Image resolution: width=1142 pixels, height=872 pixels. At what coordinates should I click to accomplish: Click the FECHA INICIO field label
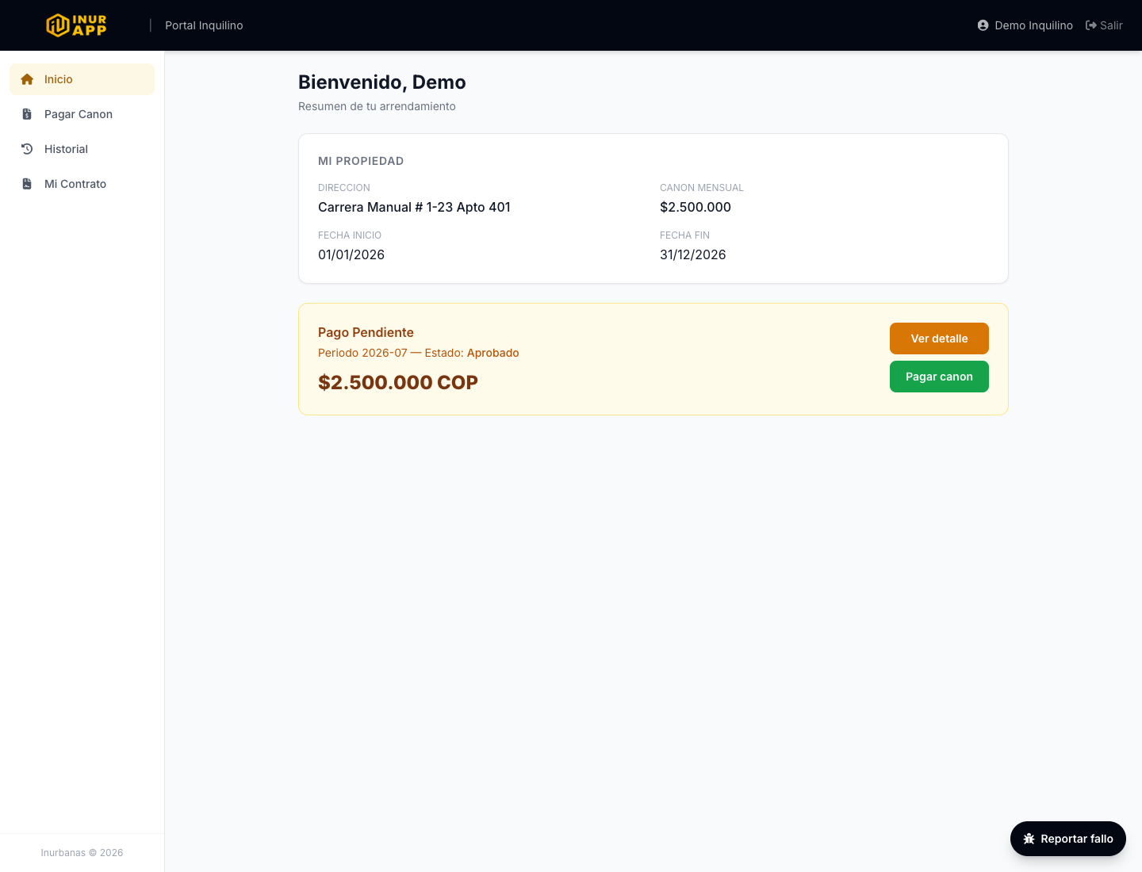(x=350, y=235)
